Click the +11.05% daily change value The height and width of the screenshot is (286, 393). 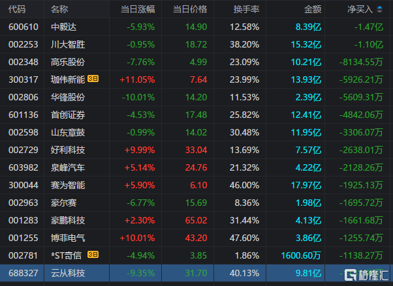[x=137, y=79]
